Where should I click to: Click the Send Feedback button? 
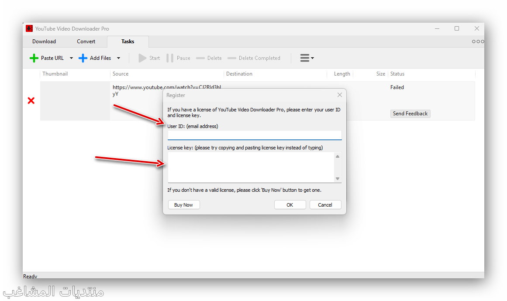[410, 114]
